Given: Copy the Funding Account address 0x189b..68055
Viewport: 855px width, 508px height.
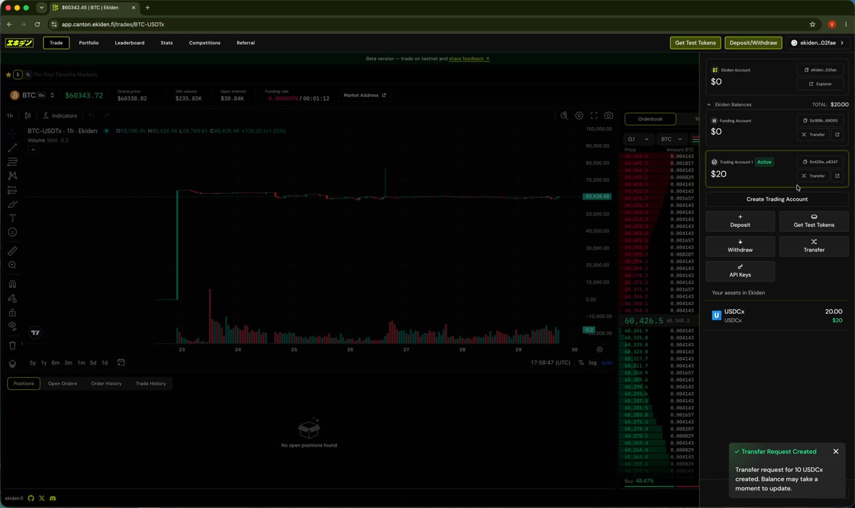Looking at the screenshot, I should pos(820,121).
